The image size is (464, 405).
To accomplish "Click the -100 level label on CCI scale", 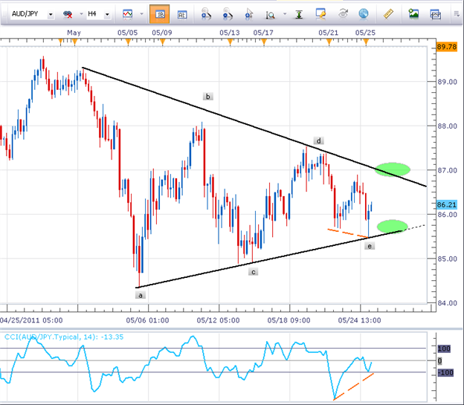I will coord(445,372).
